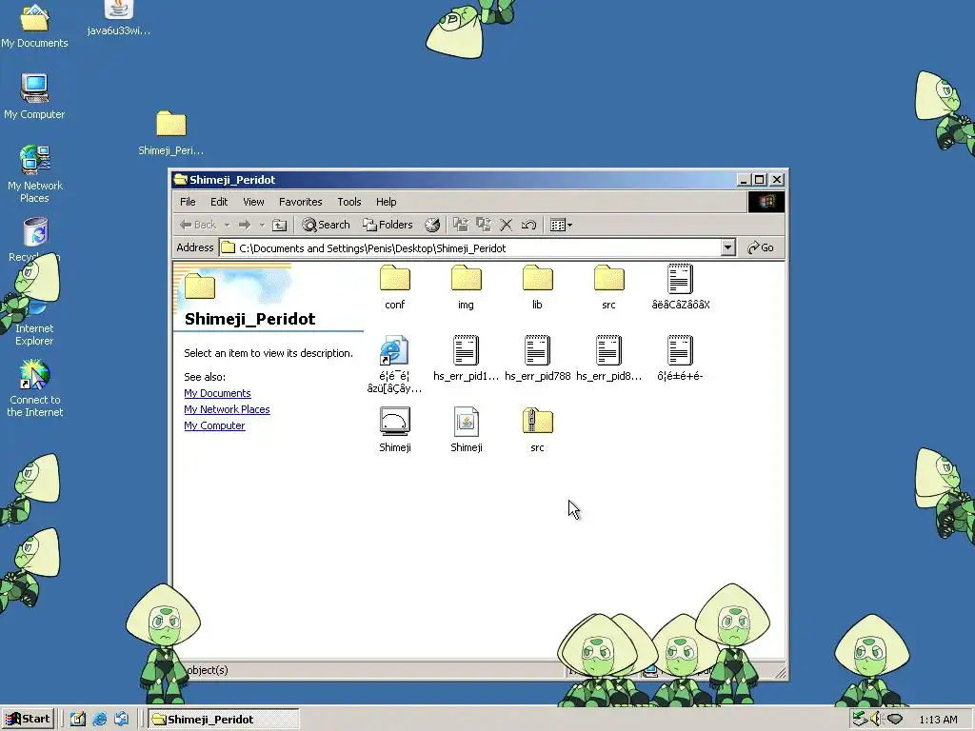Click the speaker volume tray icon
Screen dimensions: 975x731
(876, 720)
